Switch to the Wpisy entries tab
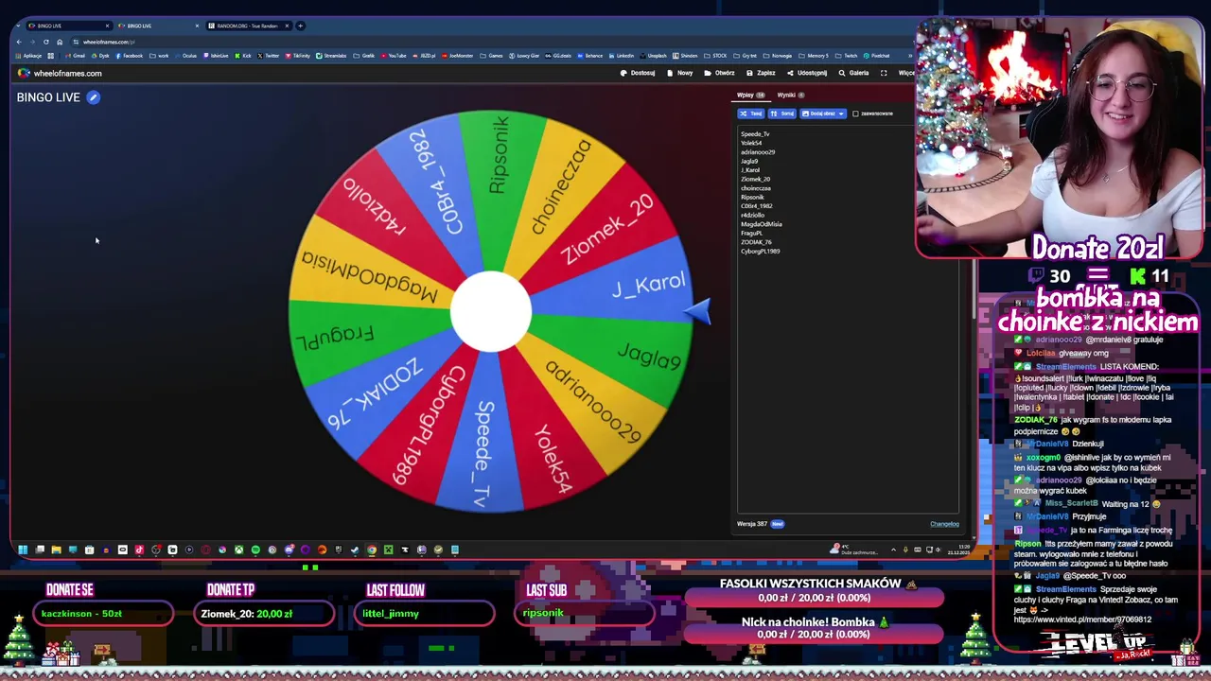 750,95
